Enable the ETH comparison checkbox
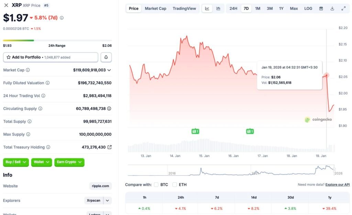Screen dimensions: 352x215 click(x=175, y=184)
